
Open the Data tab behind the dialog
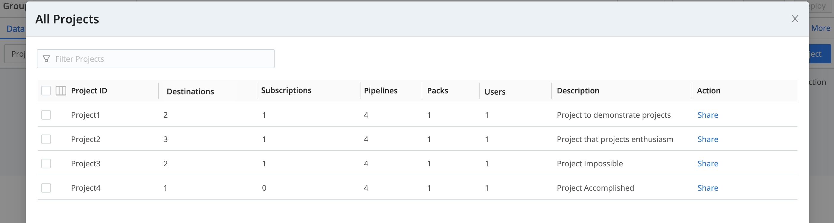click(x=15, y=29)
